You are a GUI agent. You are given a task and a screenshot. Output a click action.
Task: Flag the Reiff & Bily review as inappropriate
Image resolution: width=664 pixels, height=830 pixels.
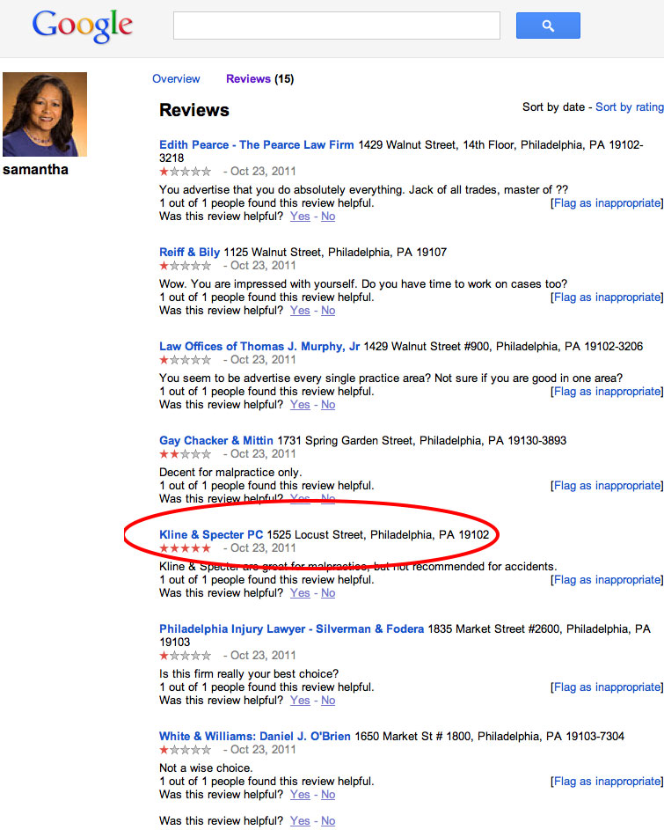pos(607,297)
